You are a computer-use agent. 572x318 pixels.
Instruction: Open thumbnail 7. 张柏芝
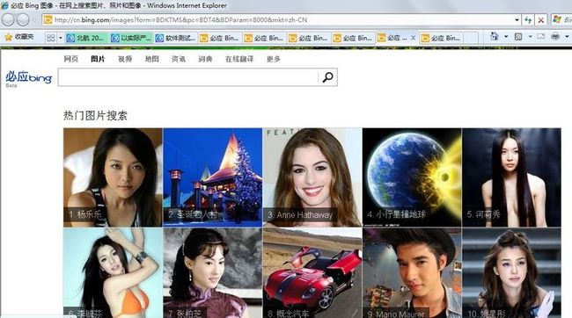[x=213, y=273]
